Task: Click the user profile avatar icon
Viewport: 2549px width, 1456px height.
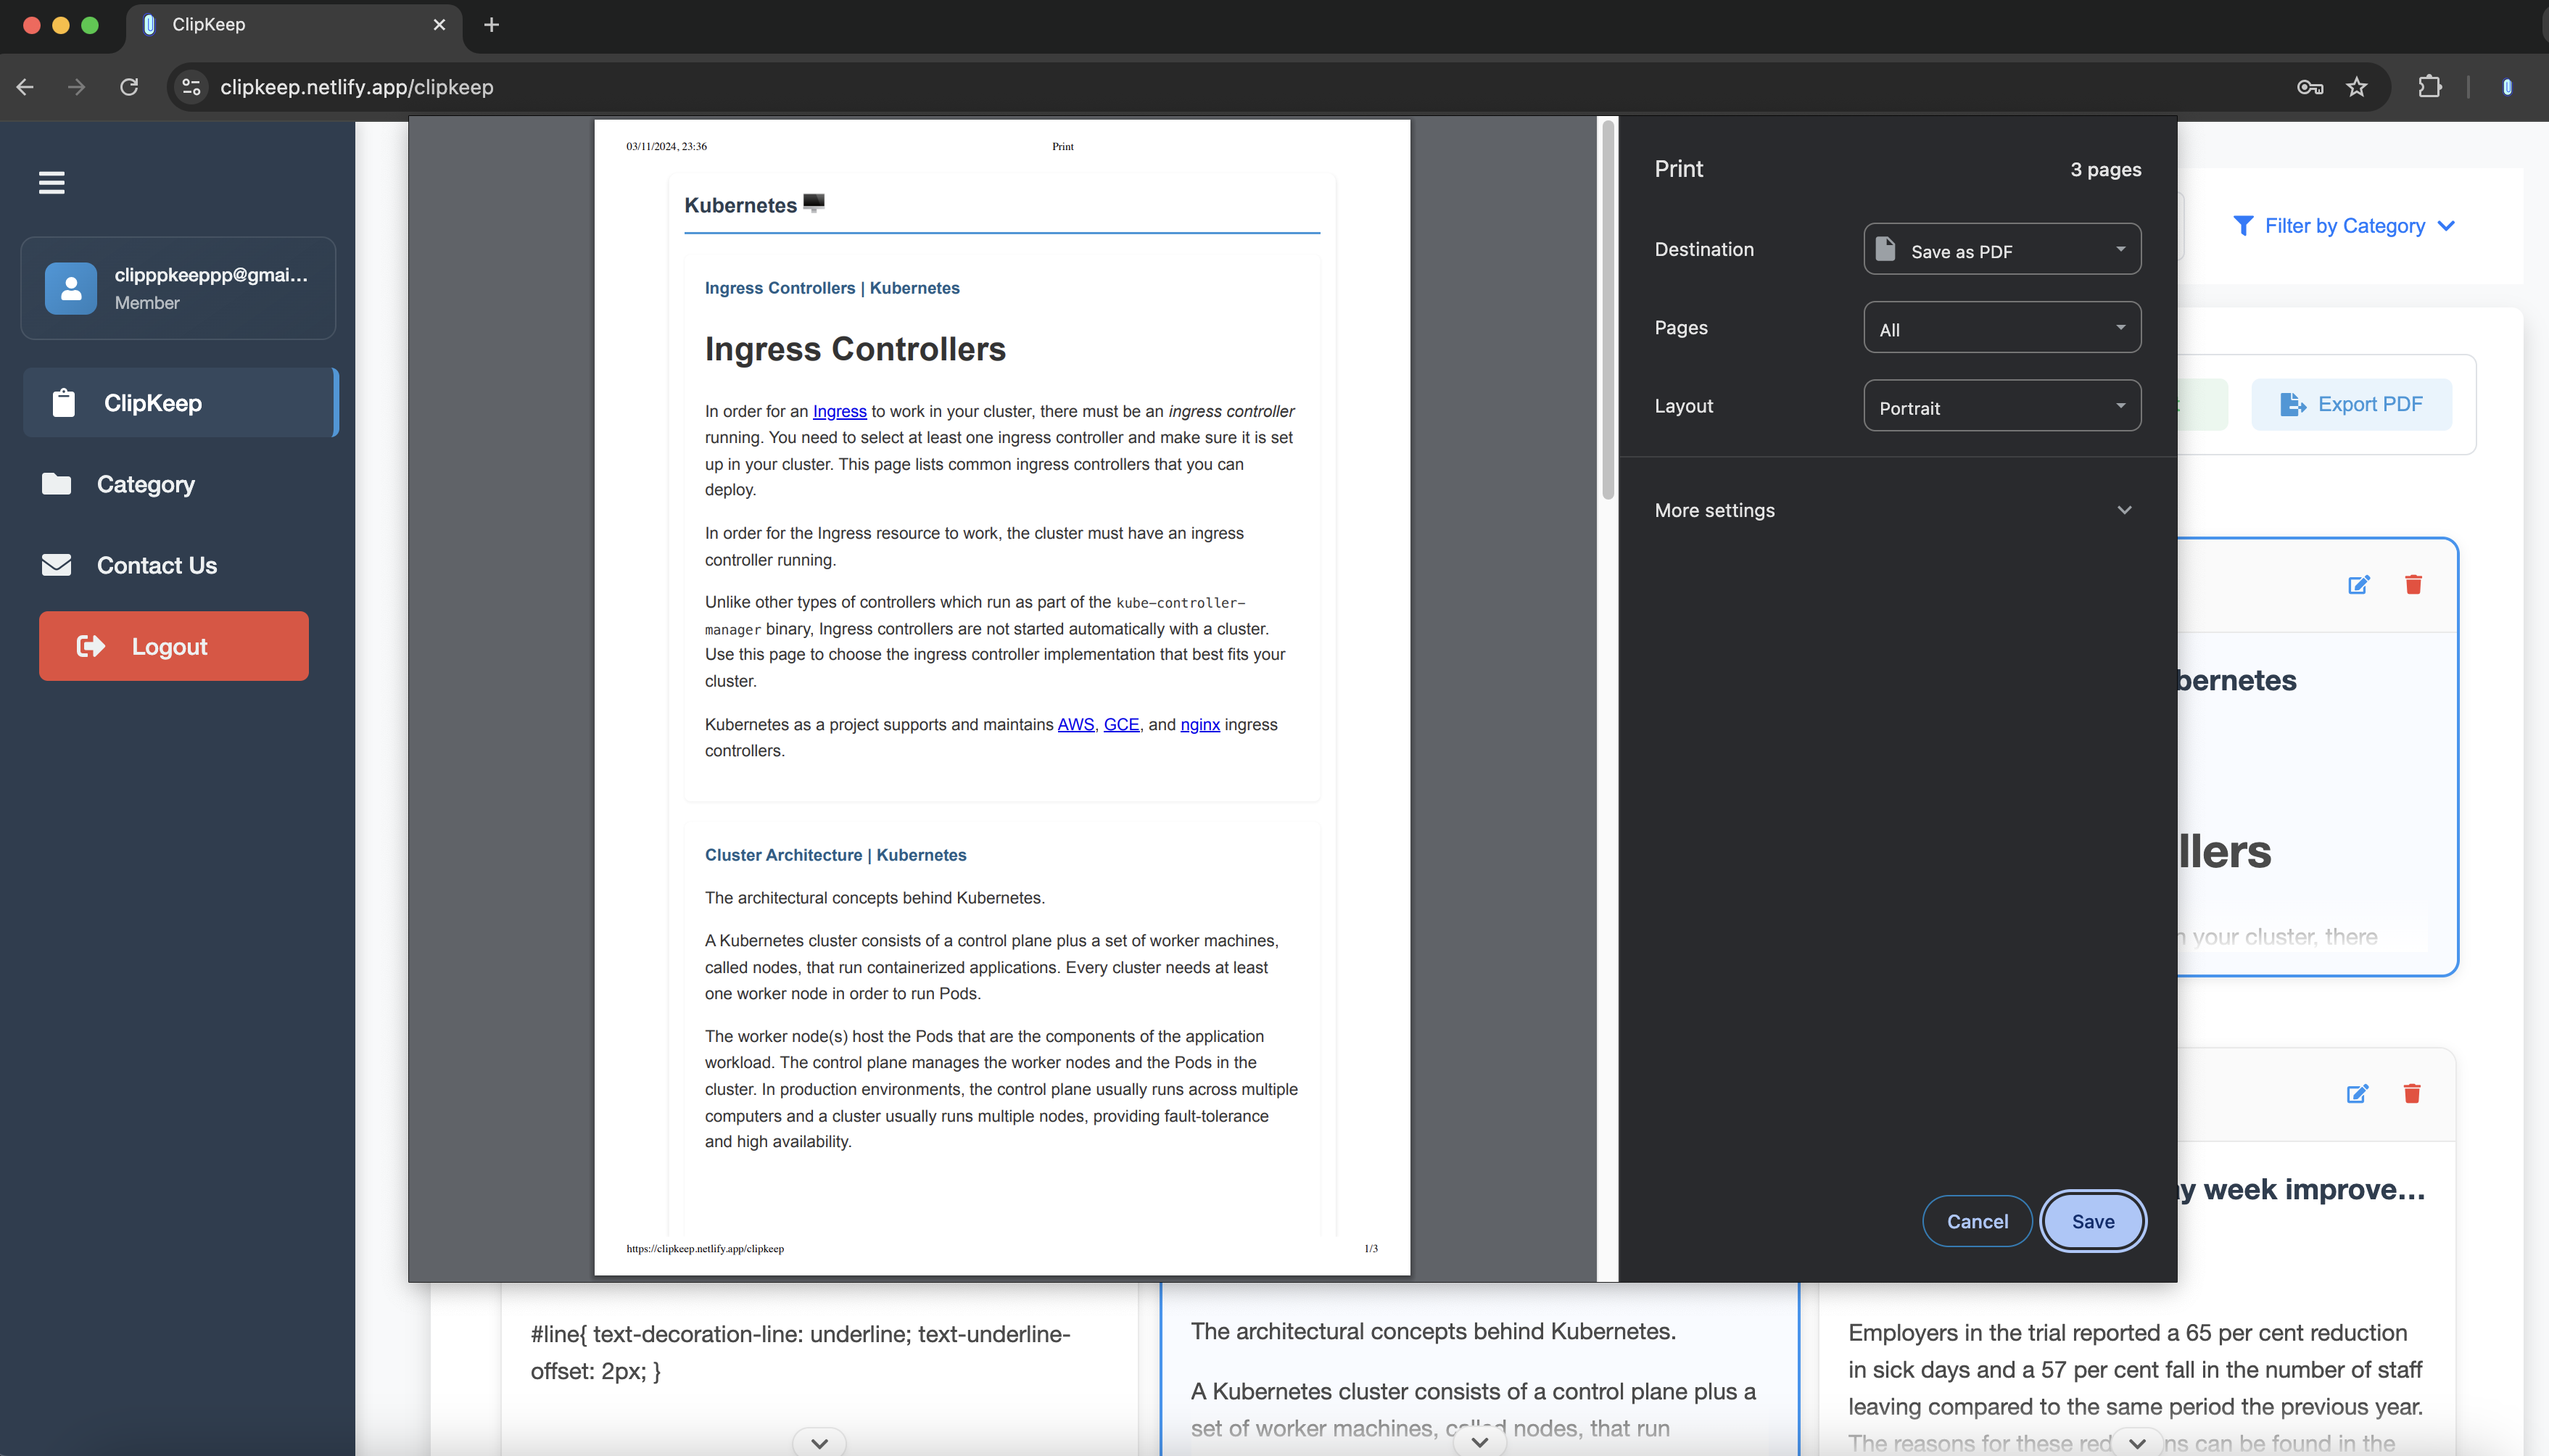Action: coord(71,288)
